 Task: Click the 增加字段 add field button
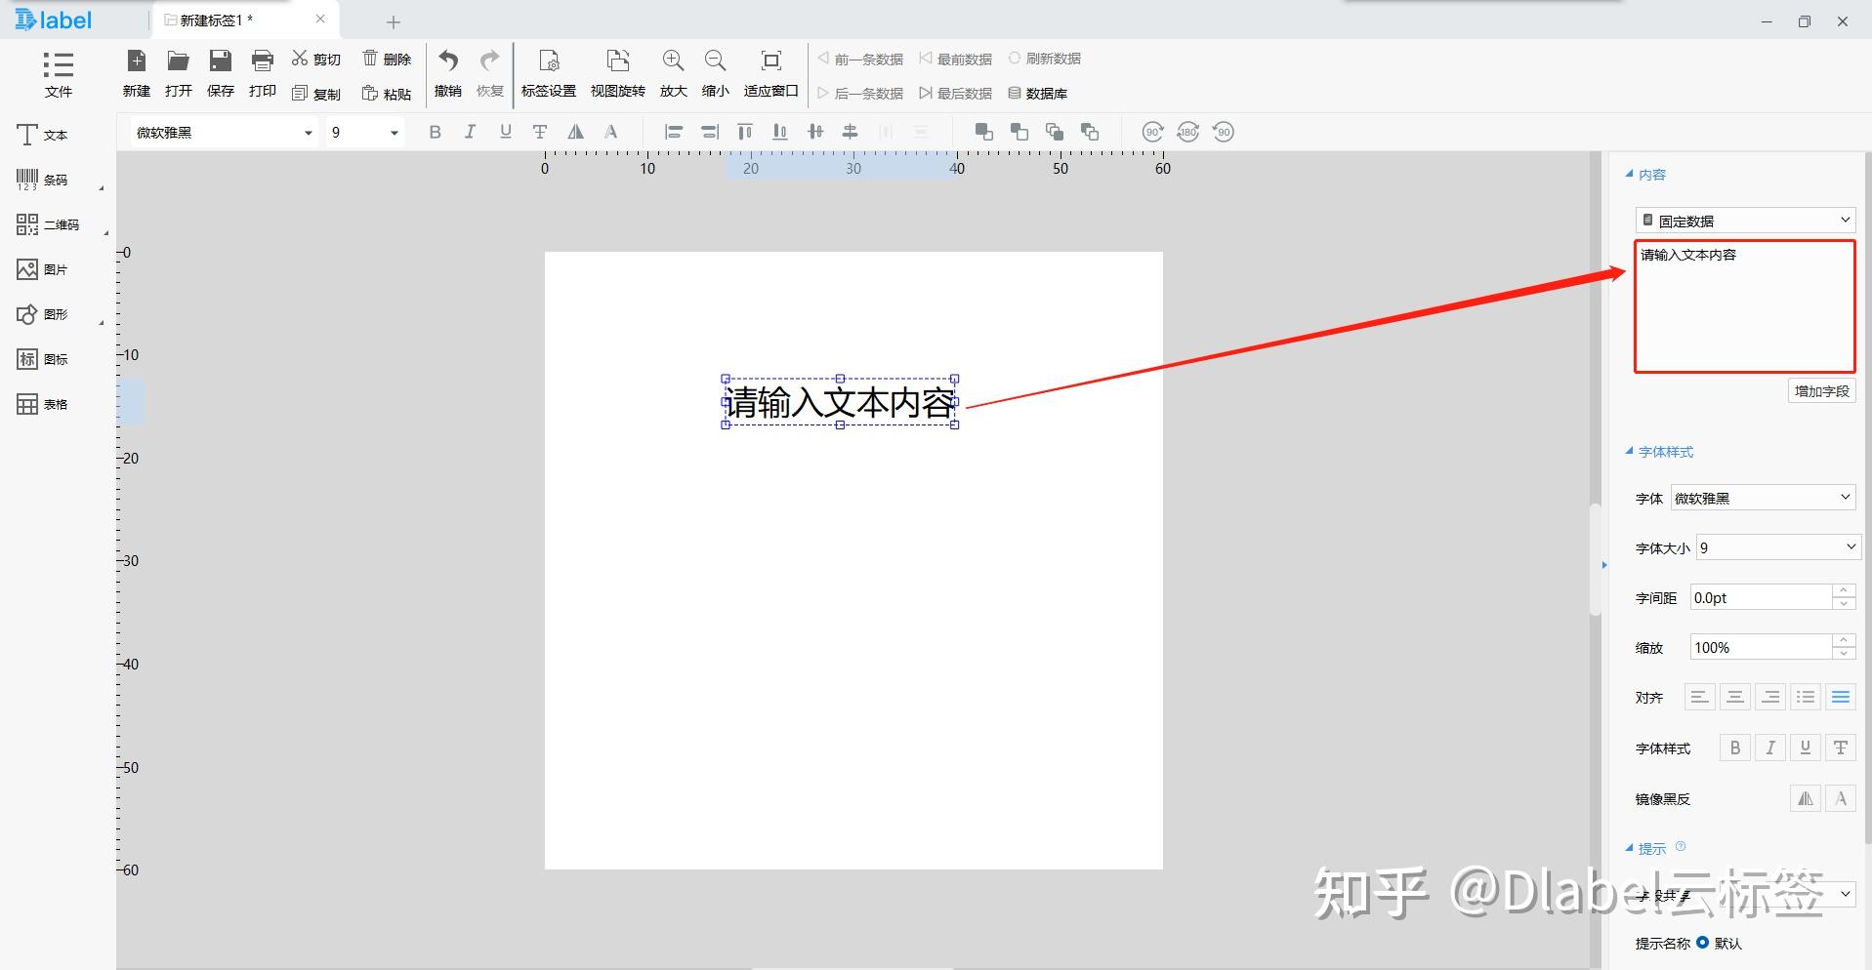point(1822,391)
